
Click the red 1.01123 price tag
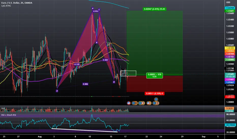coord(230,97)
